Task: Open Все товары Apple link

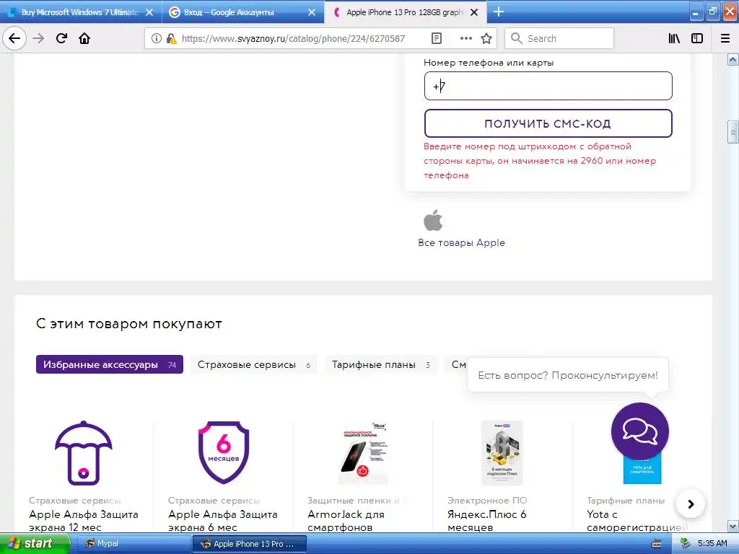Action: click(x=461, y=242)
